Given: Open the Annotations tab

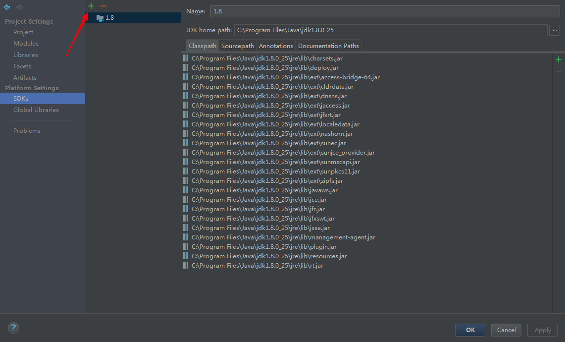Looking at the screenshot, I should [276, 46].
